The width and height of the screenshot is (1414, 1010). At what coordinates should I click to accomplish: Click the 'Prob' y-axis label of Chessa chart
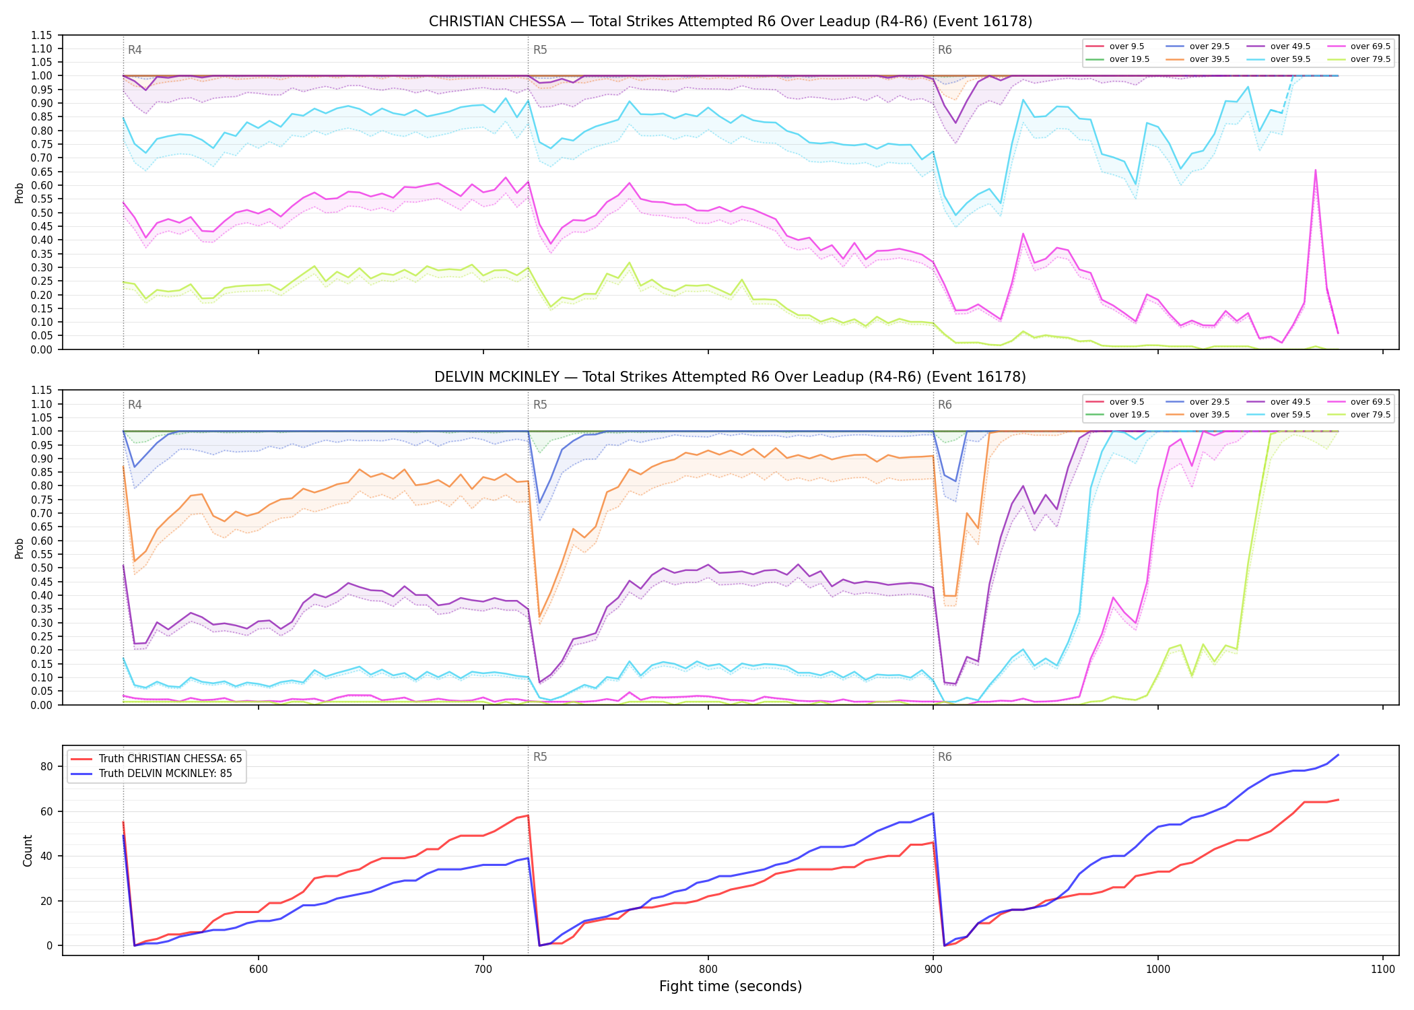20,193
